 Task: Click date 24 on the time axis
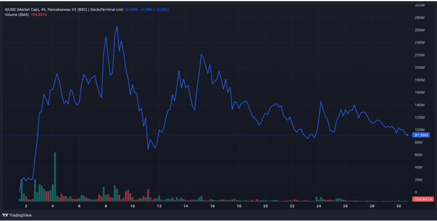tap(319, 206)
